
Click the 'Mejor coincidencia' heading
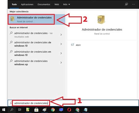click(19, 11)
